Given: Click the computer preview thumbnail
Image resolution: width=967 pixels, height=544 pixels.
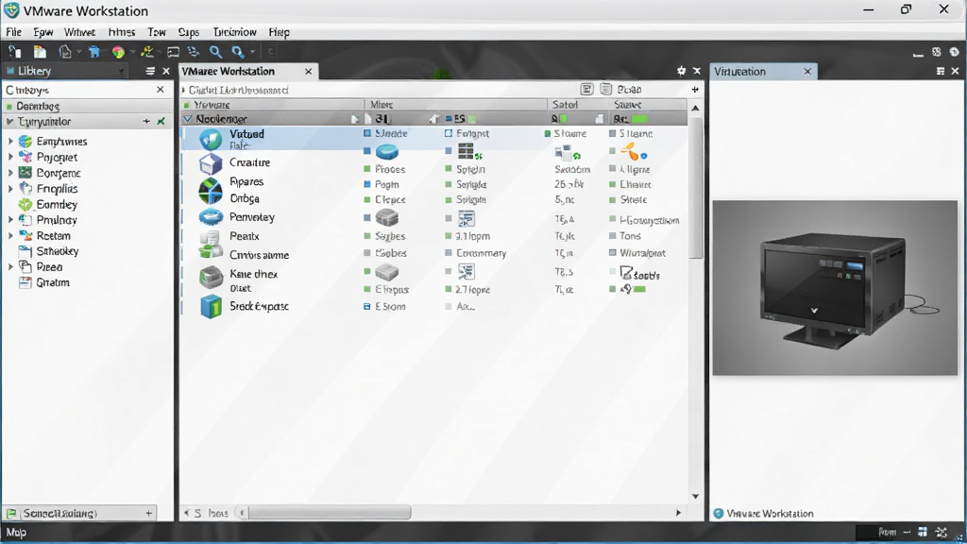Looking at the screenshot, I should (835, 287).
